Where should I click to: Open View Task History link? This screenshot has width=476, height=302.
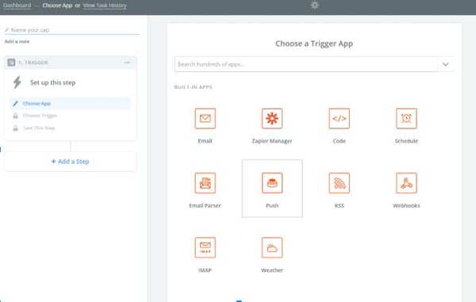(x=105, y=6)
